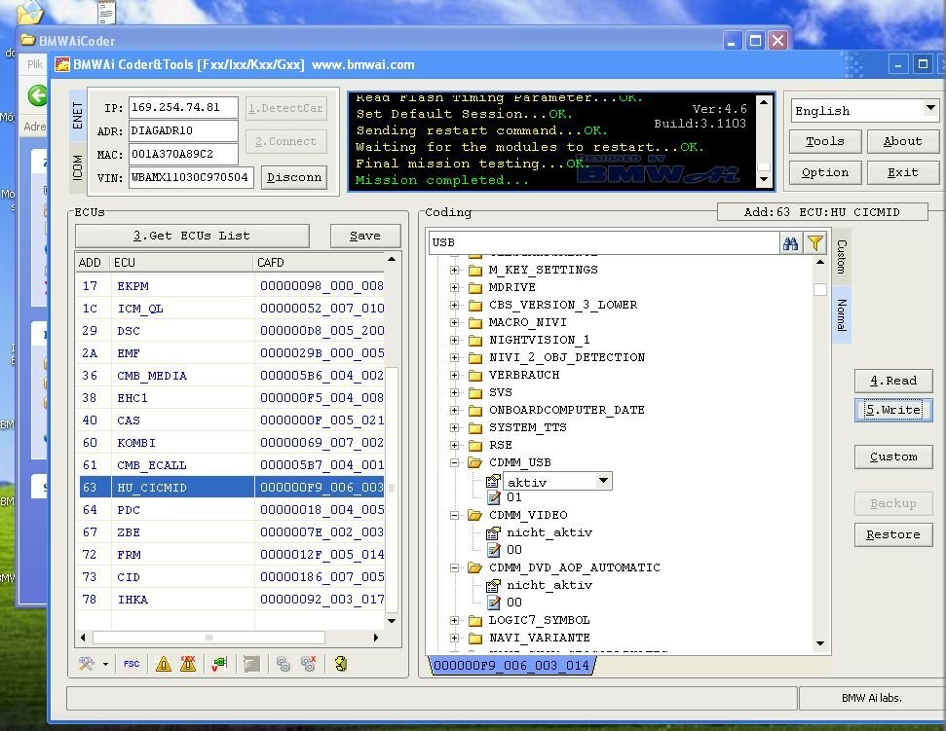Switch to the ICOM connection tab
The height and width of the screenshot is (731, 946).
78,167
